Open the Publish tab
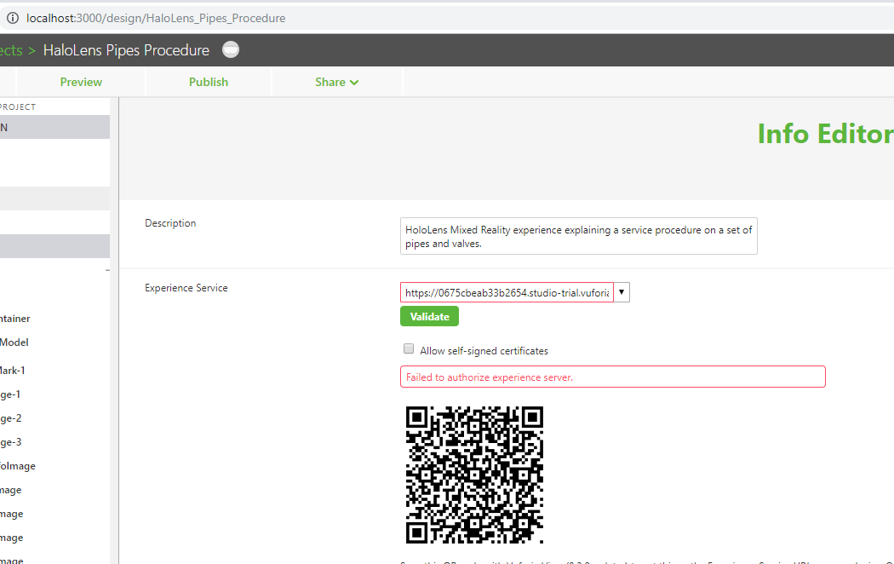The height and width of the screenshot is (564, 894). [209, 82]
